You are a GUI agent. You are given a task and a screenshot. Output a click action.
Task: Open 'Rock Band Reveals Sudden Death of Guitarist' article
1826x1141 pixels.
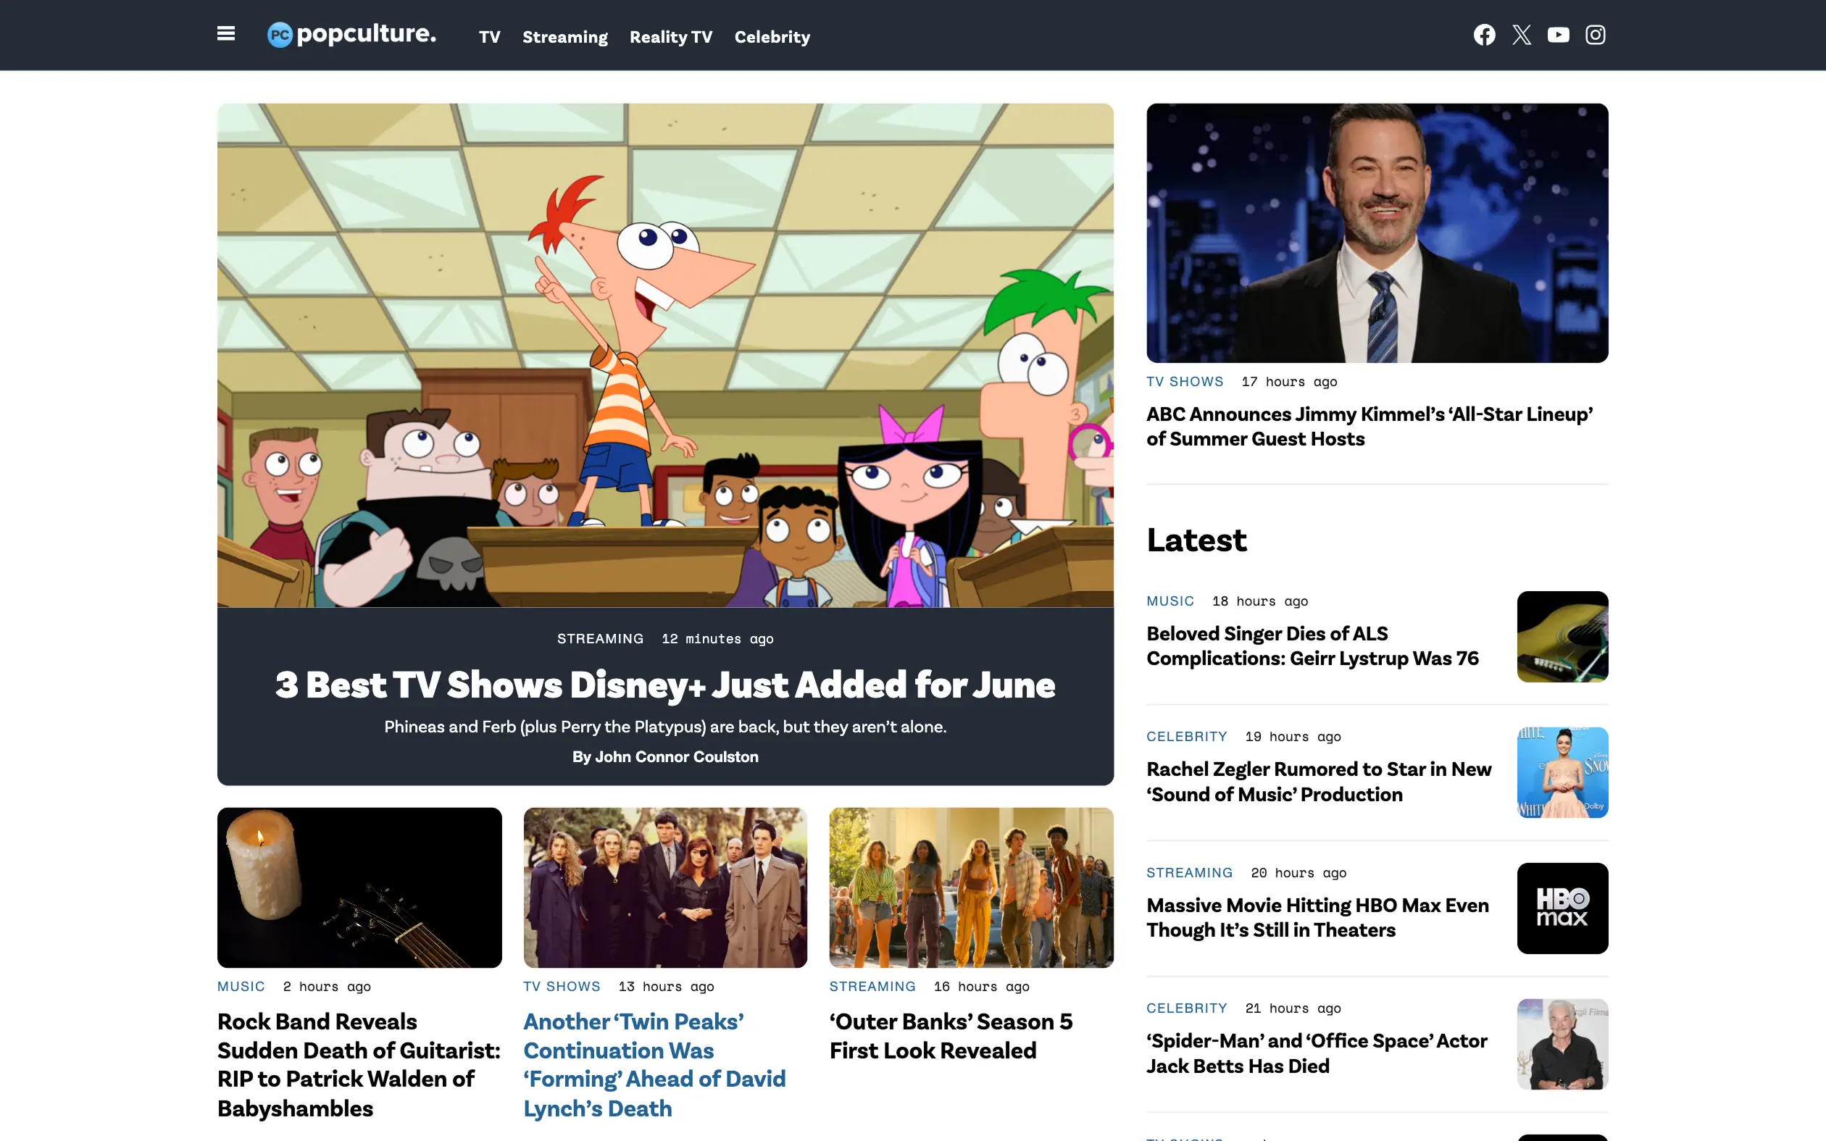[359, 1065]
